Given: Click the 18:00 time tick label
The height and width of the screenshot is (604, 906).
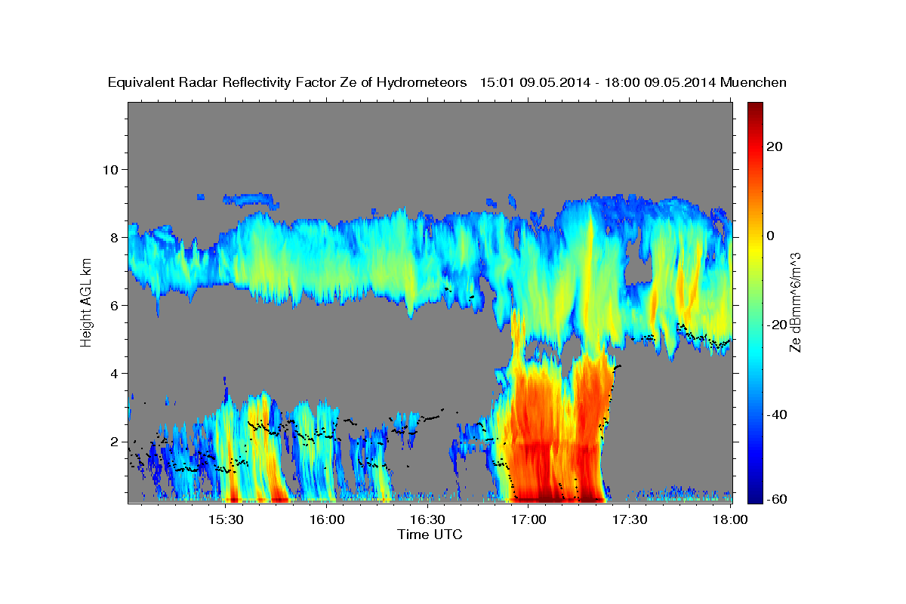Looking at the screenshot, I should point(730,519).
